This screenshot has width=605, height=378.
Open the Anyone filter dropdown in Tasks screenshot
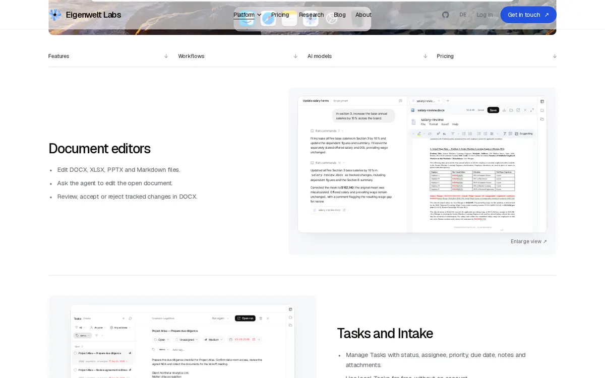click(98, 328)
